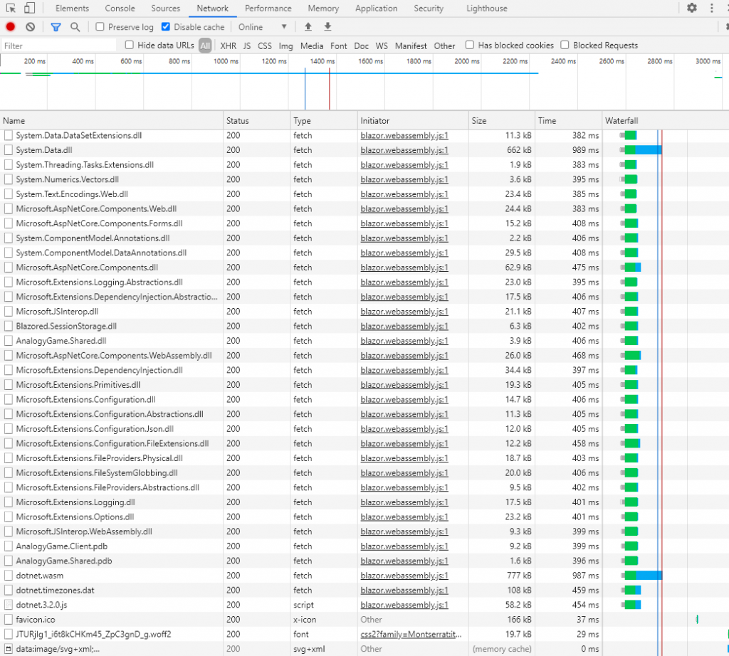Screen dimensions: 729x656
Task: Toggle the device toolbar icon
Action: coord(29,9)
